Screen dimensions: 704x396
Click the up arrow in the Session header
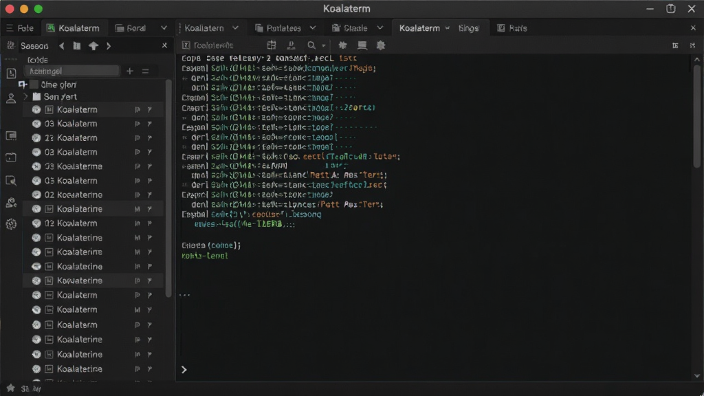click(x=93, y=45)
